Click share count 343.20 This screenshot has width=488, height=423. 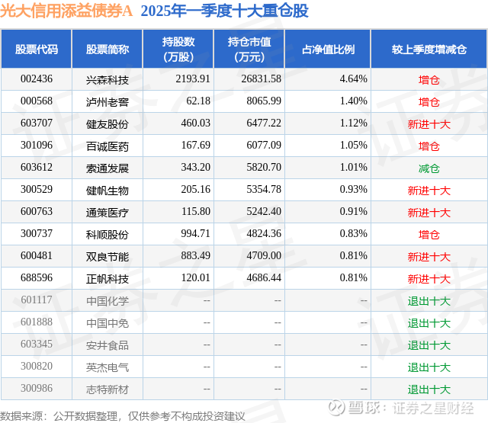coord(196,168)
